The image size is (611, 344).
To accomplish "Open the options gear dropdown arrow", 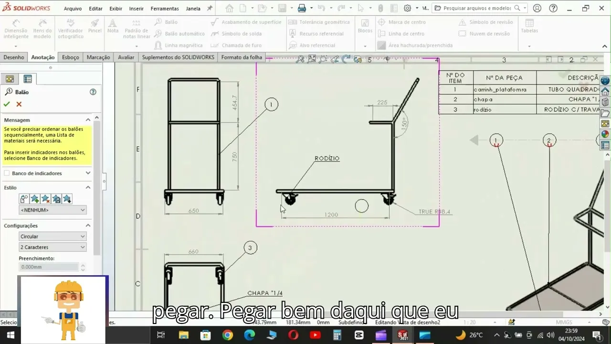I will click(417, 8).
